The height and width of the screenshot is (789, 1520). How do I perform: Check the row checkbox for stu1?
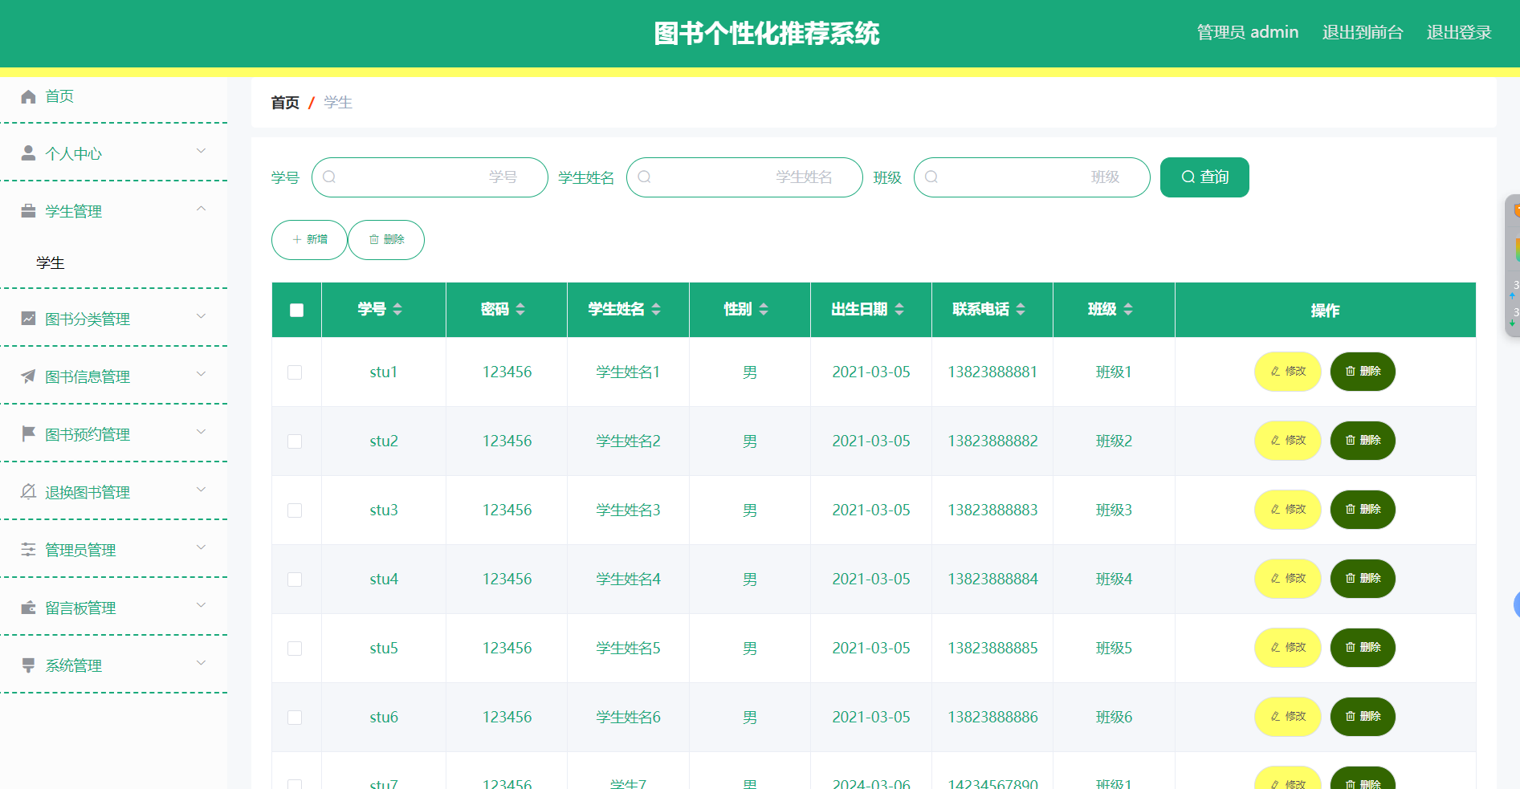coord(295,372)
